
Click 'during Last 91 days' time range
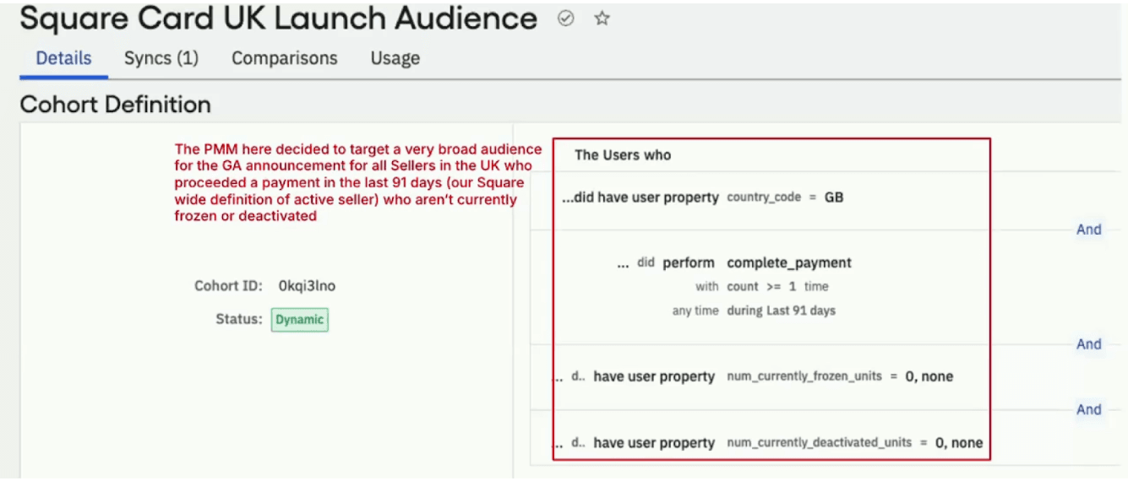(781, 311)
